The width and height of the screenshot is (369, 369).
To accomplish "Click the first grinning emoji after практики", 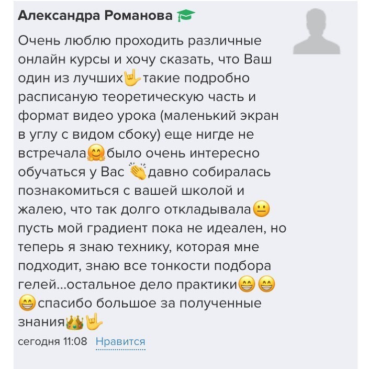I will click(246, 284).
